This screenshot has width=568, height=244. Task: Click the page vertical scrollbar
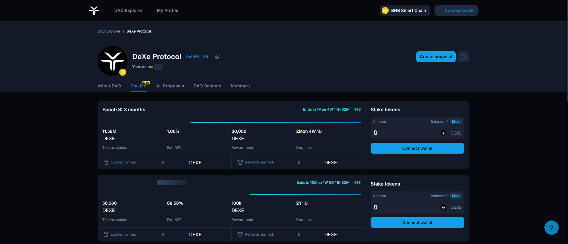[x=567, y=51]
